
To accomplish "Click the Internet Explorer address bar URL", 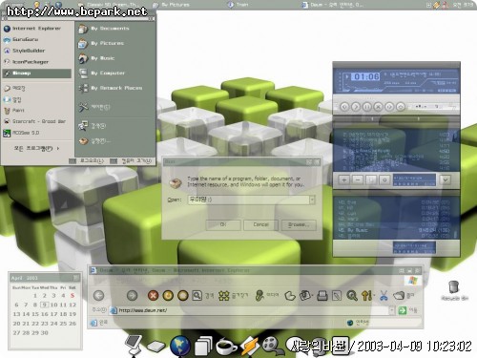I will tap(142, 310).
